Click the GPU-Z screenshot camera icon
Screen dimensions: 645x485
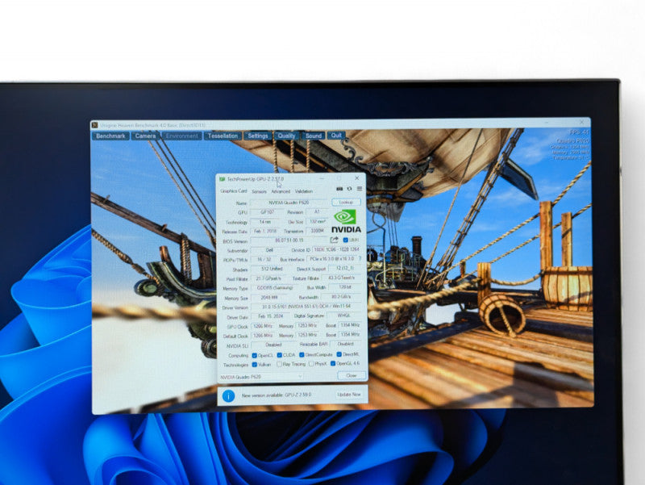(339, 189)
